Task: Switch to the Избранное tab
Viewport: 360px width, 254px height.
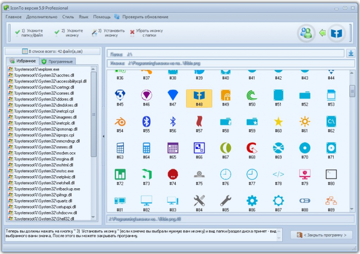Action: pos(23,61)
